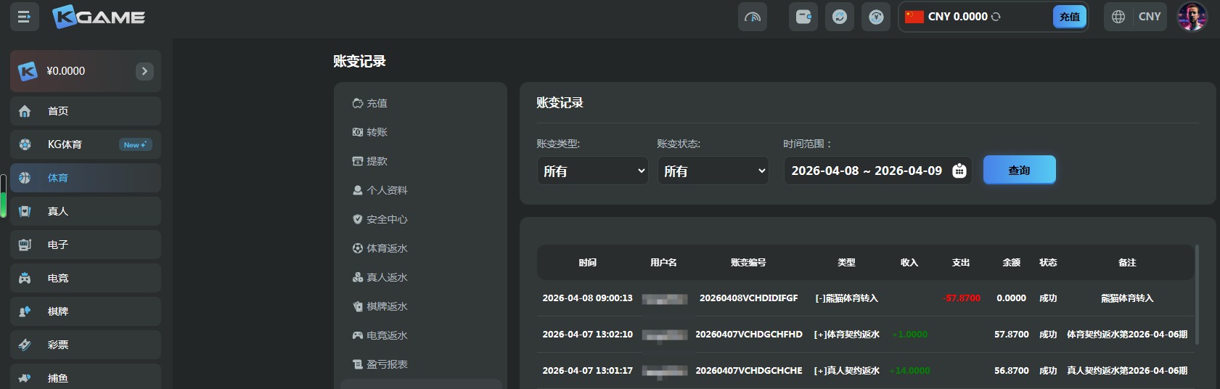Click the 余额 column header
This screenshot has height=389, width=1220.
[x=1012, y=263]
